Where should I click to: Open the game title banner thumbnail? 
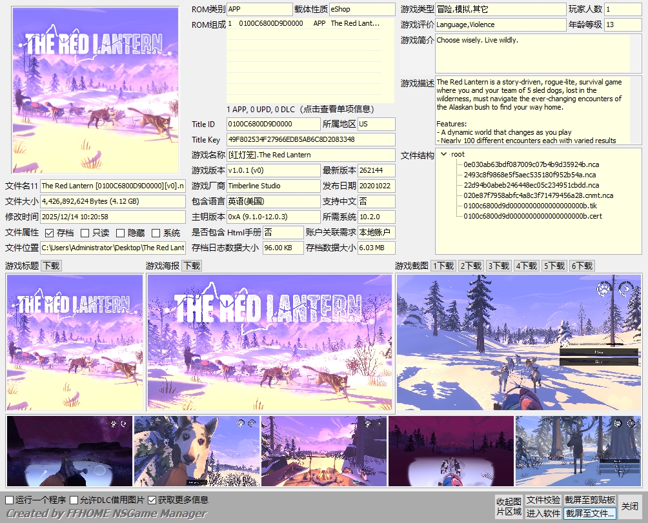tap(74, 342)
